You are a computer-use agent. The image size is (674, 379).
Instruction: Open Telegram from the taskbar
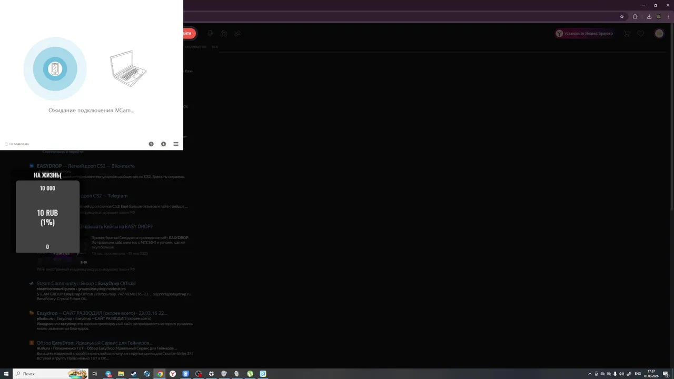pyautogui.click(x=108, y=374)
